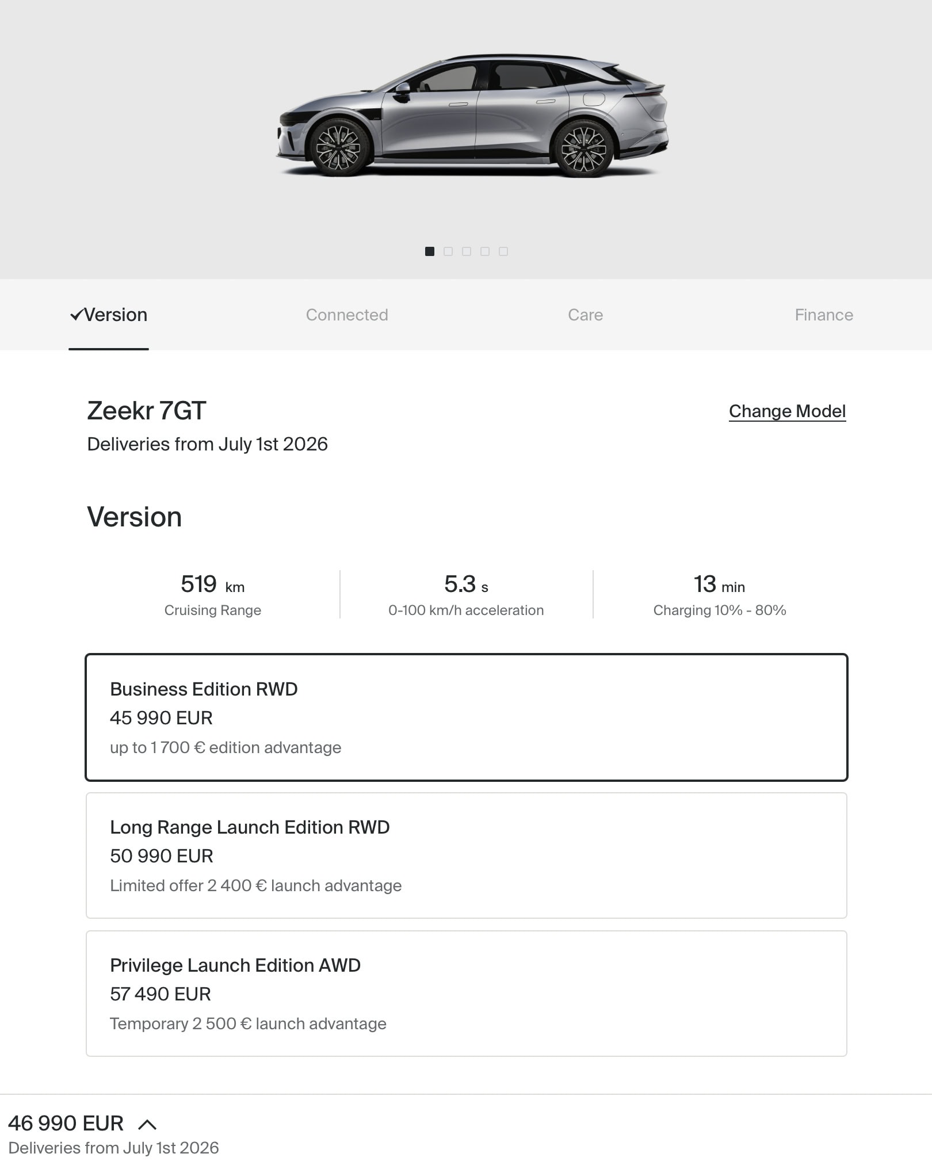Click the 13 min charging stat
The width and height of the screenshot is (932, 1165).
[x=719, y=594]
